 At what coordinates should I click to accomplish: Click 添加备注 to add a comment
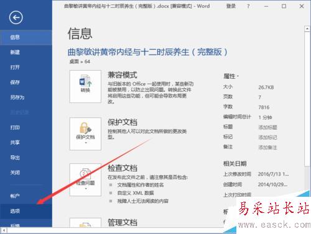point(267,147)
